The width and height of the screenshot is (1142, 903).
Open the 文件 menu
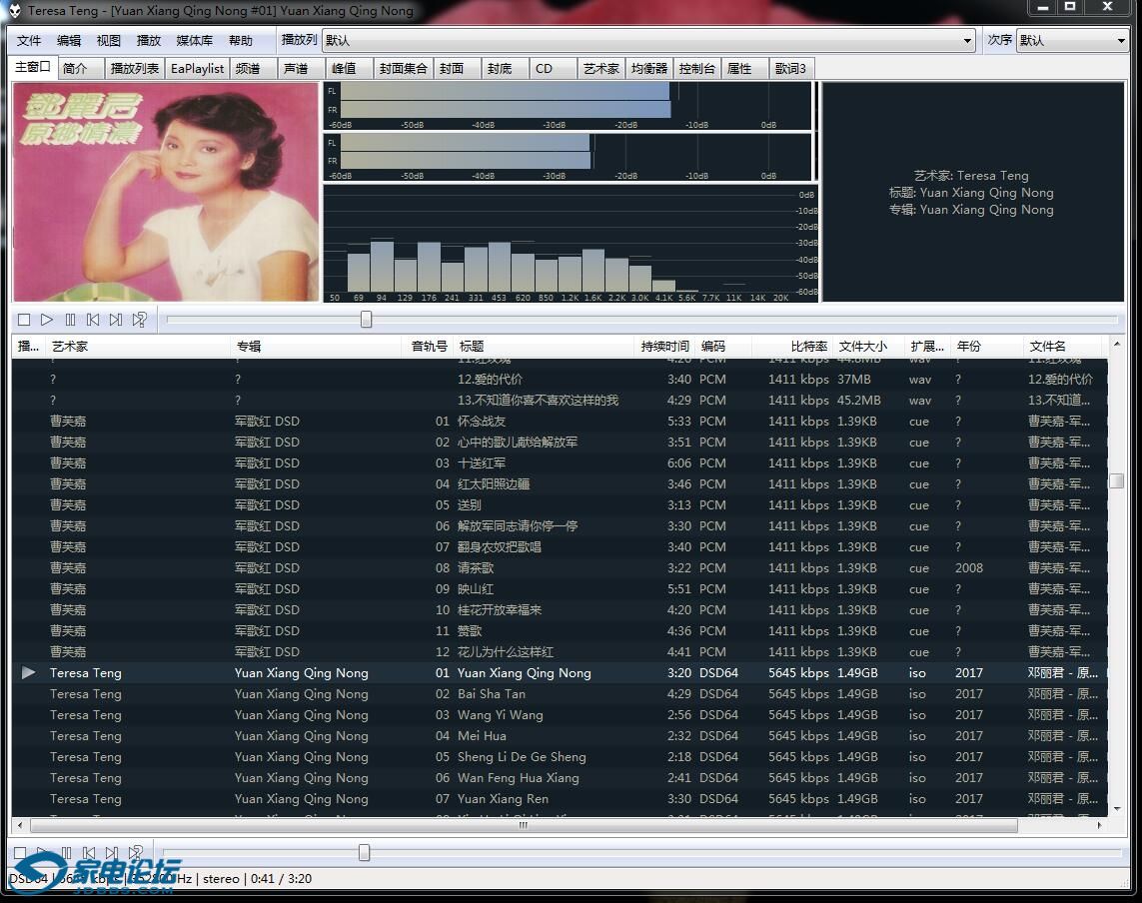29,41
